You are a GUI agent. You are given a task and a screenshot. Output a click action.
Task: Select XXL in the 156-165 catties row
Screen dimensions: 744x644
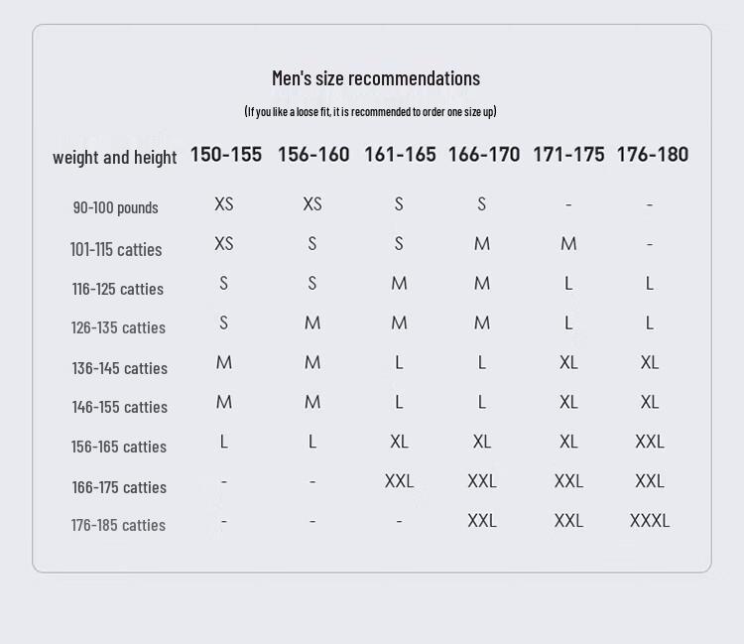pyautogui.click(x=650, y=442)
